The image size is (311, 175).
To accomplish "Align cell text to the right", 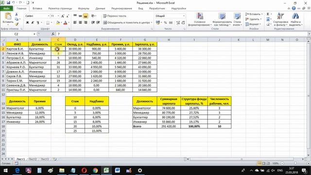I will click(x=86, y=23).
